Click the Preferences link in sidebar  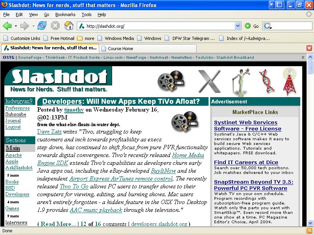coord(17,108)
